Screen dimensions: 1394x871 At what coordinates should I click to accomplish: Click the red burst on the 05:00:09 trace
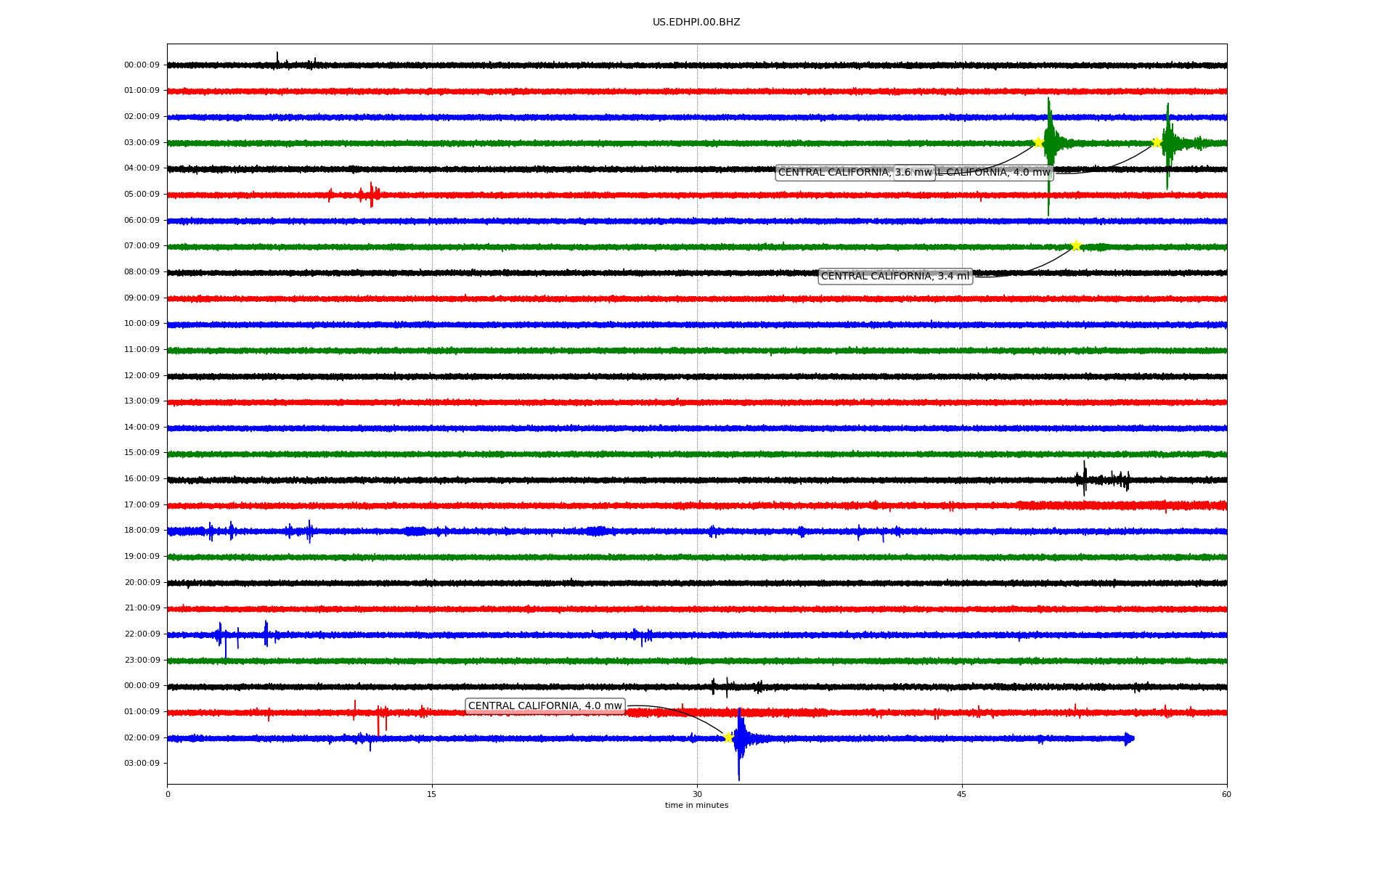(x=370, y=195)
